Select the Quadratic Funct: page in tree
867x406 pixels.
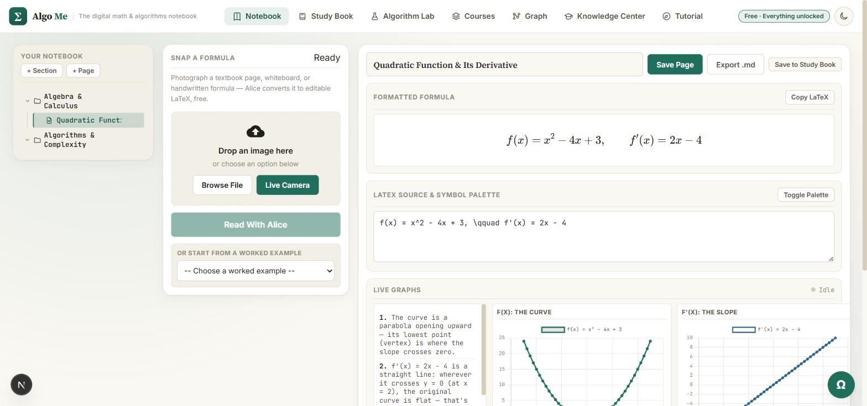[88, 120]
